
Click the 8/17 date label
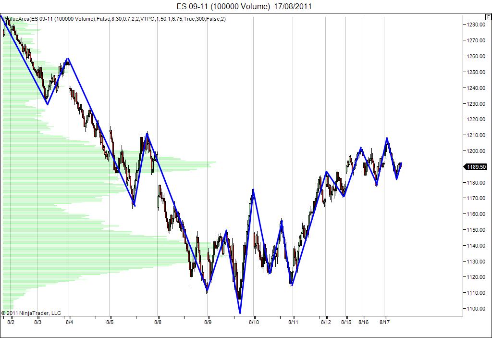pyautogui.click(x=385, y=322)
